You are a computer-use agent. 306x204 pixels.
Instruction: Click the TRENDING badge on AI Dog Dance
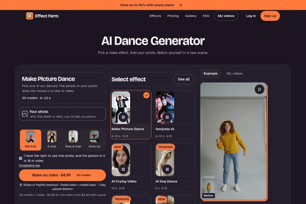point(166,147)
